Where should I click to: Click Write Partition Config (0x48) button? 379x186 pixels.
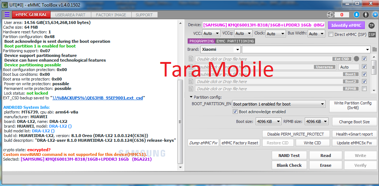pyautogui.click(x=353, y=106)
